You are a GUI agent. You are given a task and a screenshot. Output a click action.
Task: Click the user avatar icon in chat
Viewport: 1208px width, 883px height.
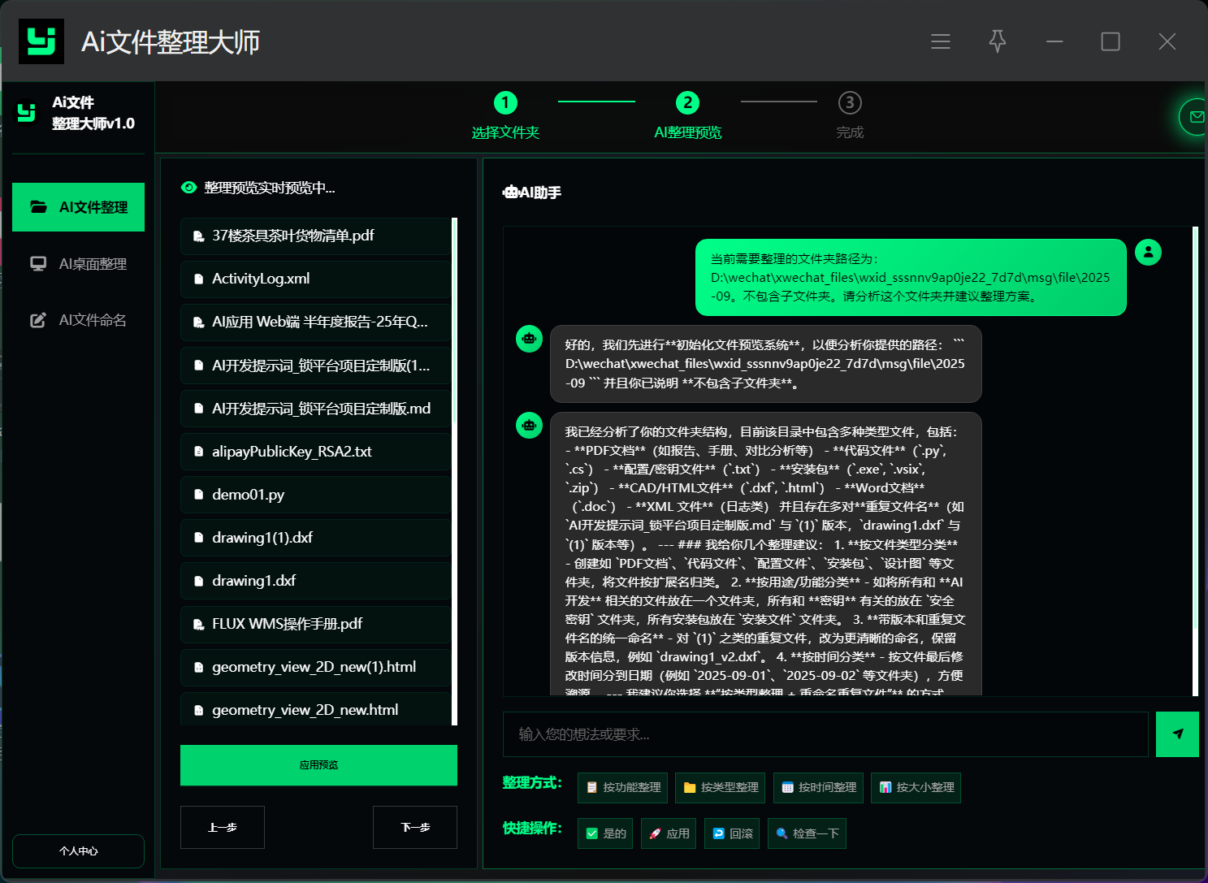click(1148, 252)
